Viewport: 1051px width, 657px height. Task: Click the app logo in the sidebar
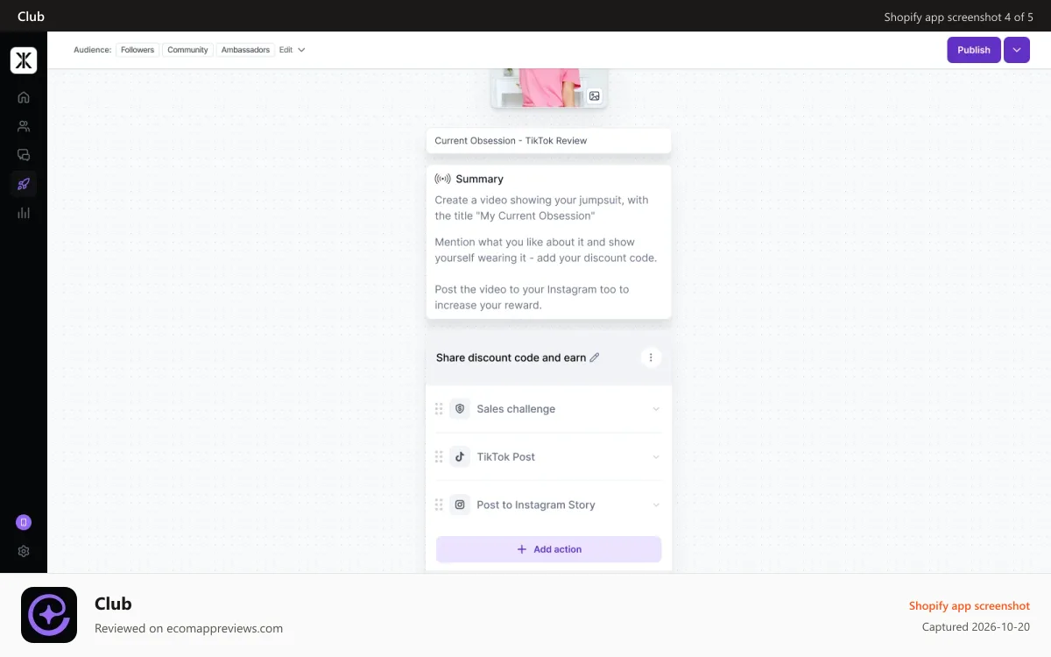click(24, 60)
